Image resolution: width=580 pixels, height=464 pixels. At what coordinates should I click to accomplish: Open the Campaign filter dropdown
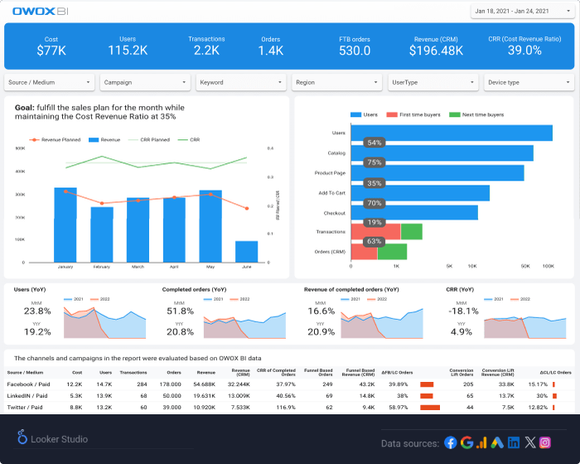[x=145, y=82]
